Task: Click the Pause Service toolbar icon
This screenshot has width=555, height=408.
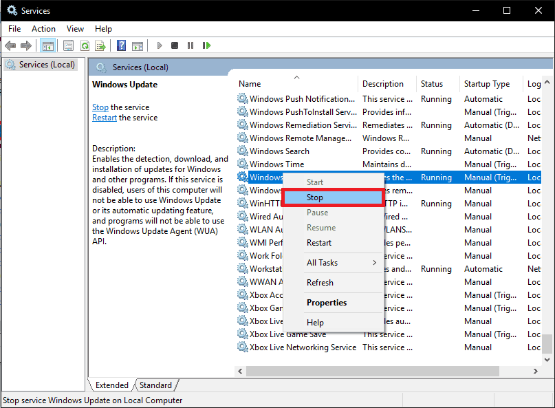Action: tap(191, 45)
